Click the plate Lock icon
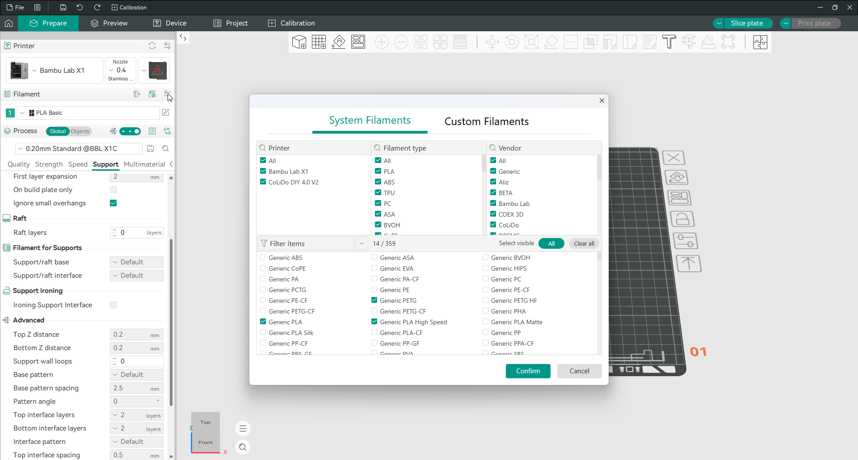The width and height of the screenshot is (858, 460). coord(682,219)
